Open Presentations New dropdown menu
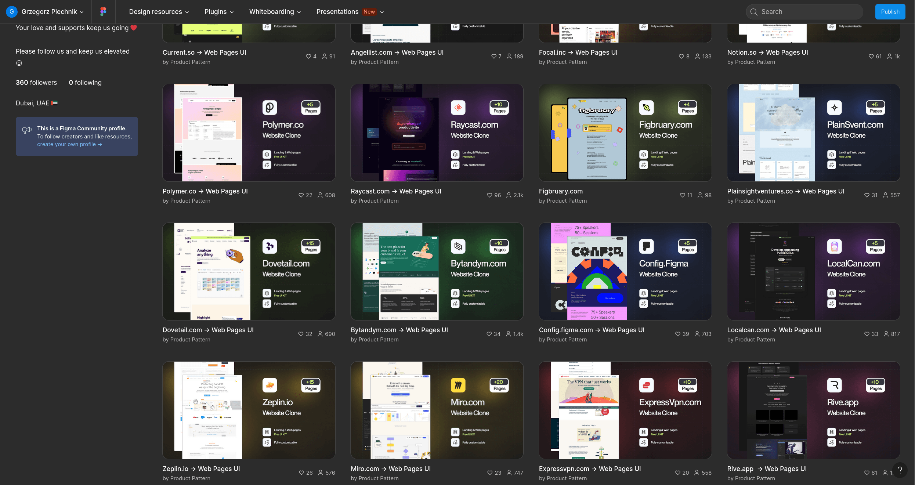 pos(350,12)
